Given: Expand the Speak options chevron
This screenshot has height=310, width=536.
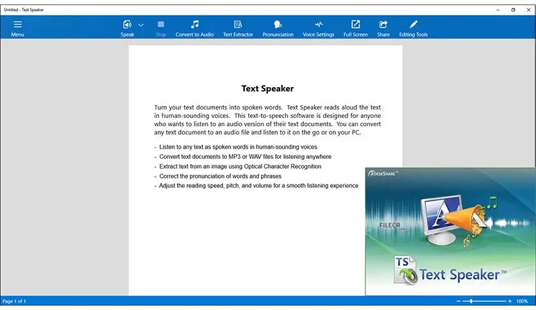Looking at the screenshot, I should point(141,25).
